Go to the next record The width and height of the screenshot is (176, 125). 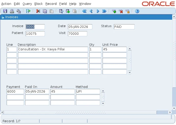tap(98, 11)
